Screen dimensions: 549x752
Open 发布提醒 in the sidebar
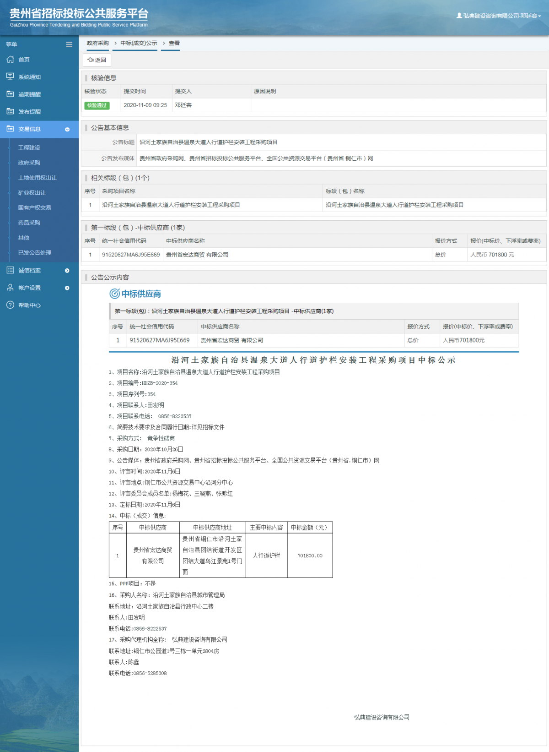39,112
